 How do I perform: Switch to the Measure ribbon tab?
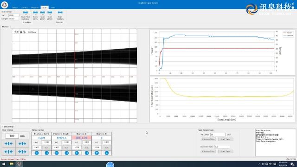point(35,7)
